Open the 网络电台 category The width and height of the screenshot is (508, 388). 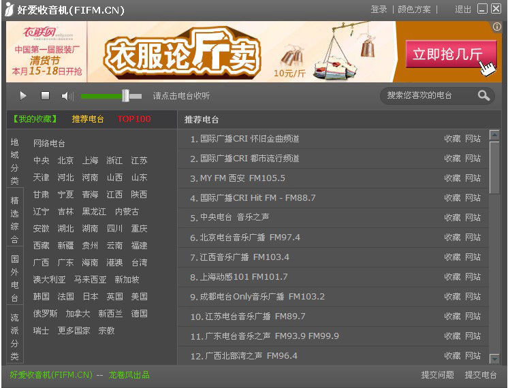coord(49,144)
